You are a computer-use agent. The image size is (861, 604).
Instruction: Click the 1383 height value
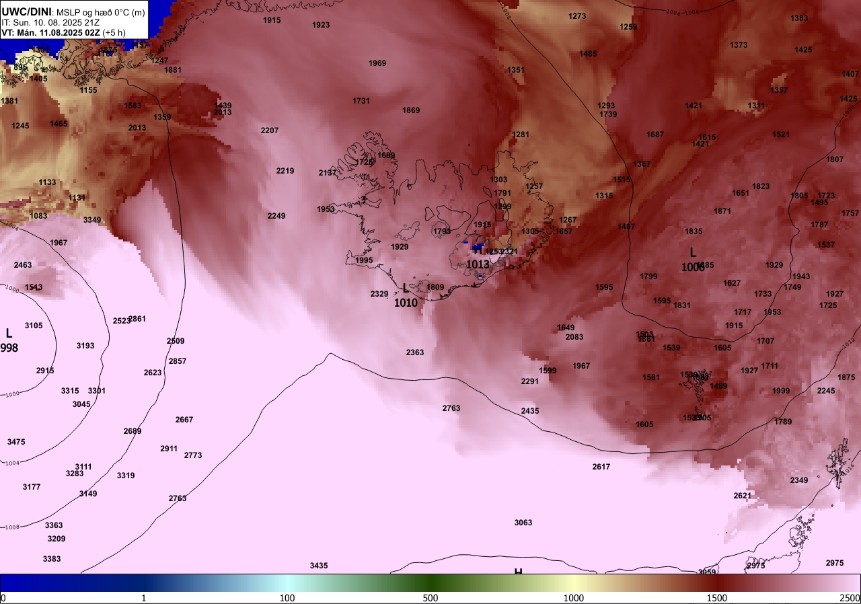(x=799, y=18)
